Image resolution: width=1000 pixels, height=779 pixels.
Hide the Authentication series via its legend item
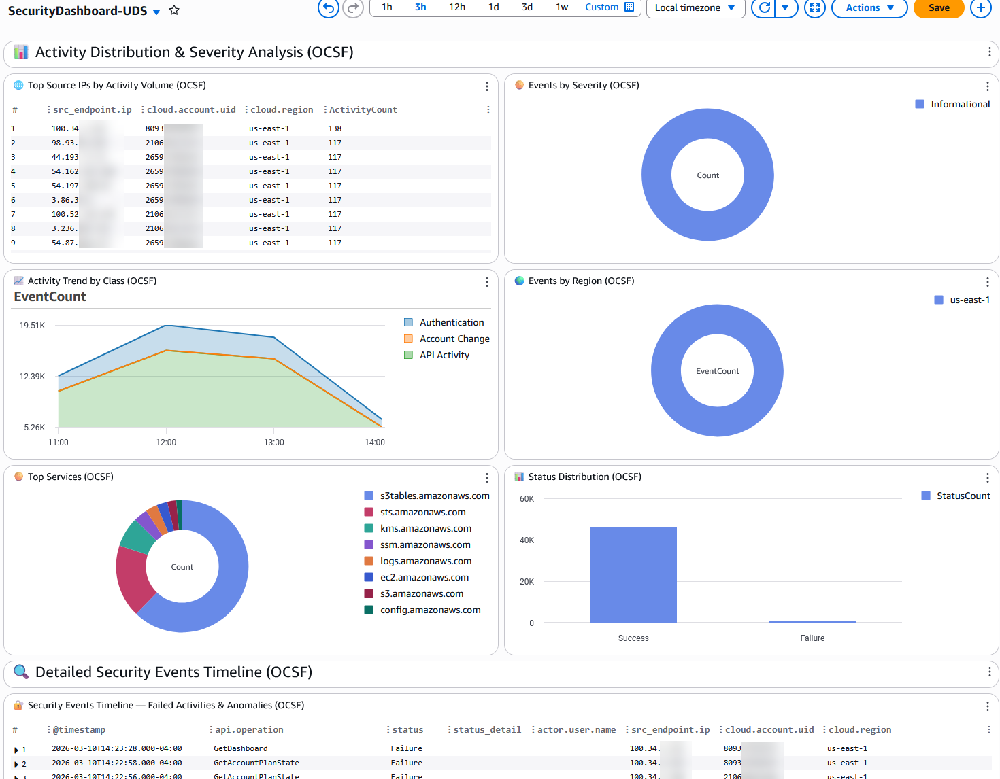445,322
